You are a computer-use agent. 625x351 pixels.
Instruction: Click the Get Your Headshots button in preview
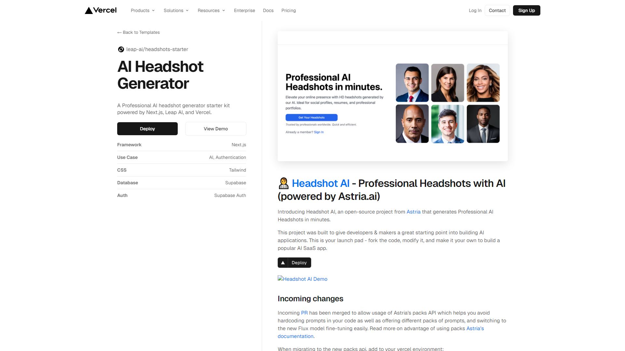[312, 118]
